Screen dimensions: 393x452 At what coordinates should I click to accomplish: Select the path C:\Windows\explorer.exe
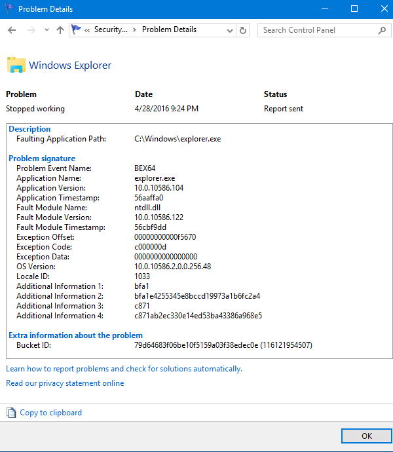coord(178,139)
